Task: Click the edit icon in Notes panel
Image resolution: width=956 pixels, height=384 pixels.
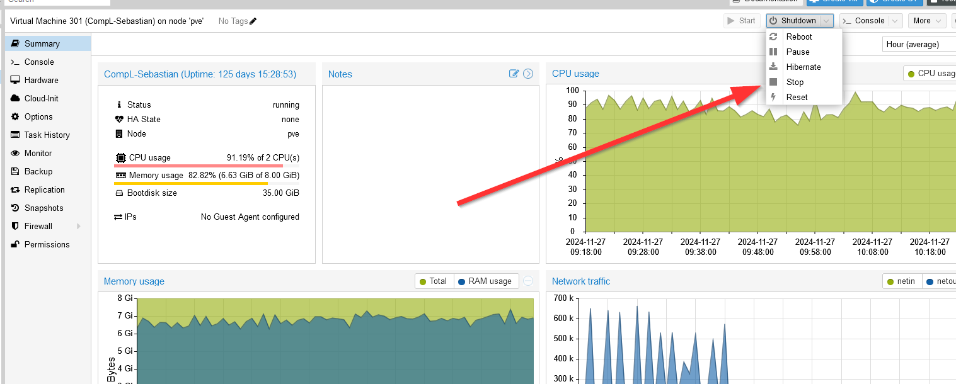Action: pos(514,74)
